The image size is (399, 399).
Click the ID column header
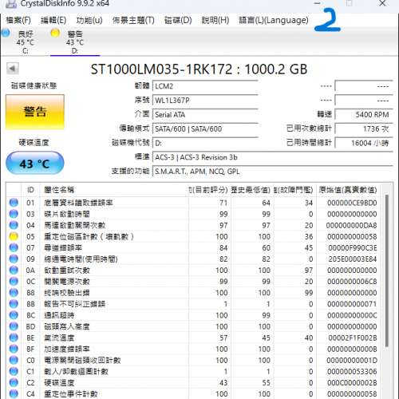[30, 190]
